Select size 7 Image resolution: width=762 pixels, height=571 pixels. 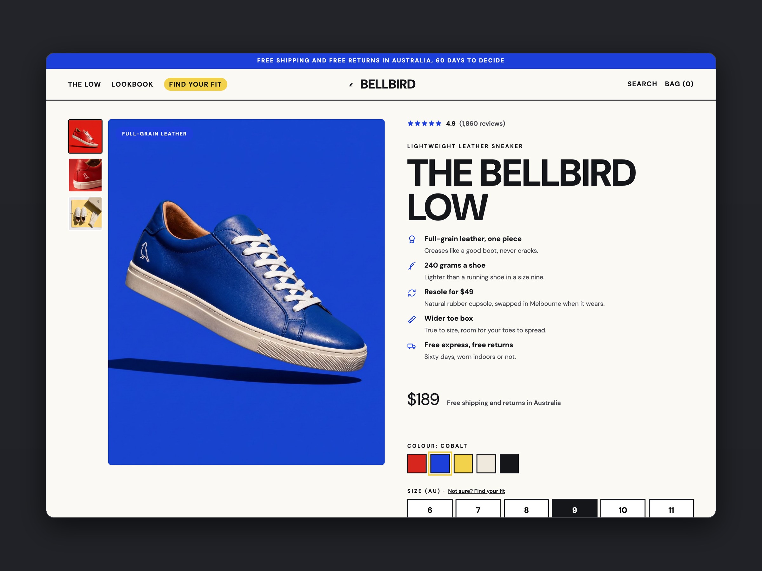tap(478, 509)
